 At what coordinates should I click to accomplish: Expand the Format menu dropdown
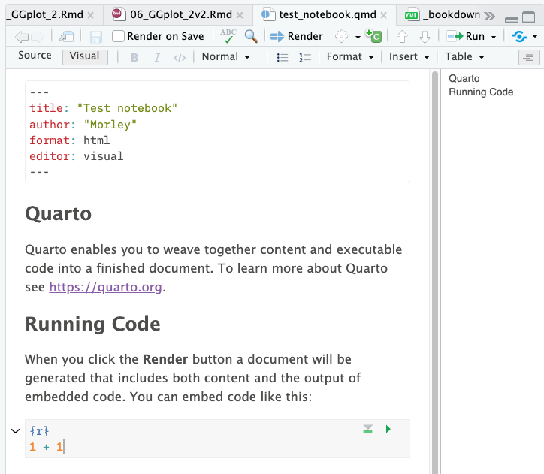tap(349, 57)
